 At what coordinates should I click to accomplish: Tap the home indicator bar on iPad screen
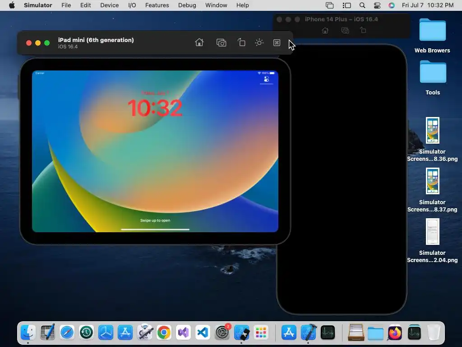pos(155,229)
